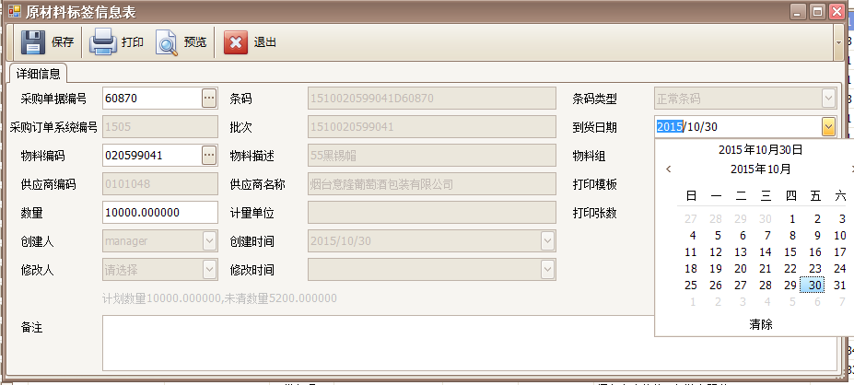Click the Print printer icon
854x385 pixels.
click(101, 42)
